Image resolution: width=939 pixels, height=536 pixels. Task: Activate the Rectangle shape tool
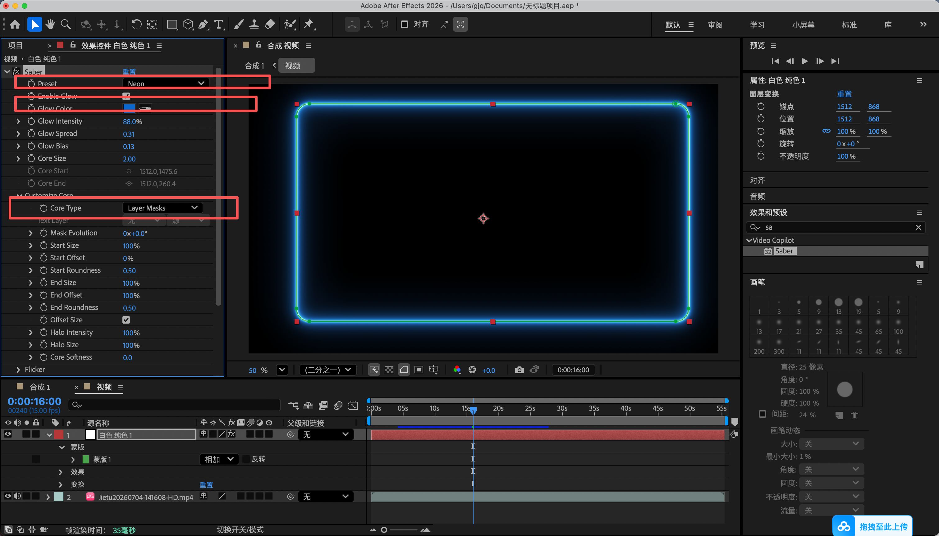[x=172, y=25]
